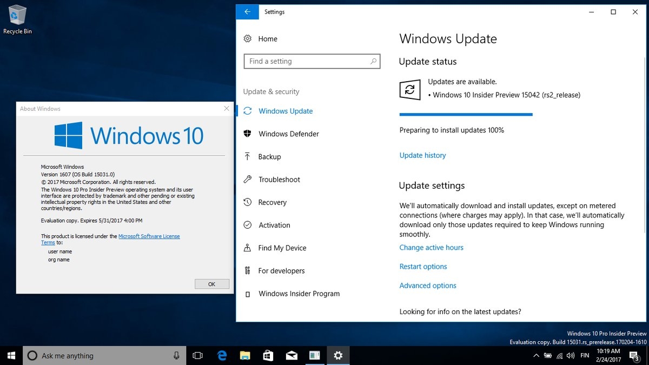Click "Looking for info on the latest updates?"

460,312
